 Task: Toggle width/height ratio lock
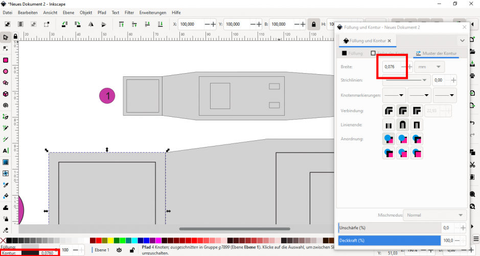(313, 24)
